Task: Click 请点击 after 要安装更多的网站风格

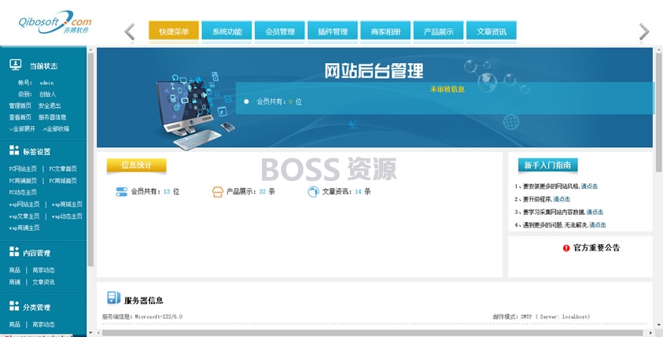Action: (589, 186)
